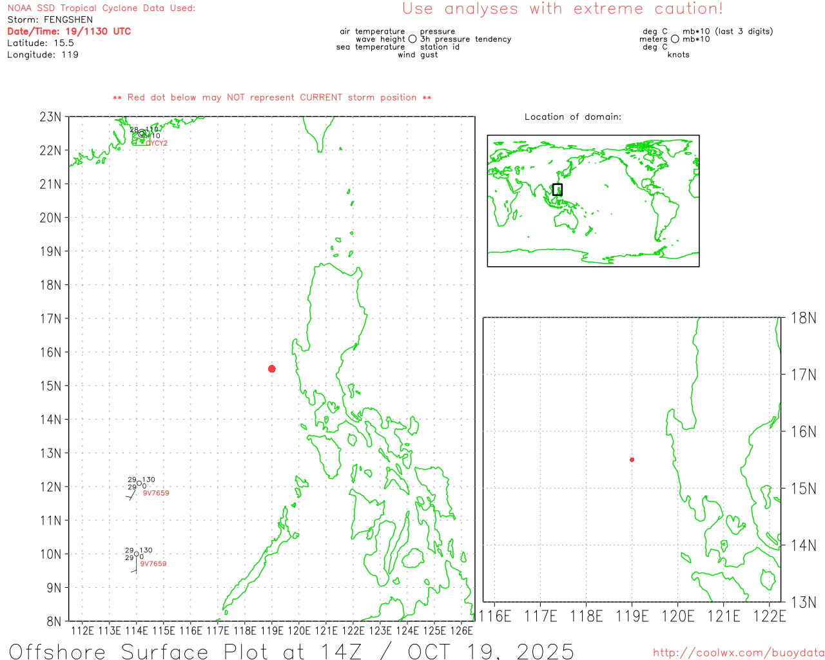Click the red storm dot on zoomed inset map
This screenshot has width=825, height=660.
(x=632, y=460)
